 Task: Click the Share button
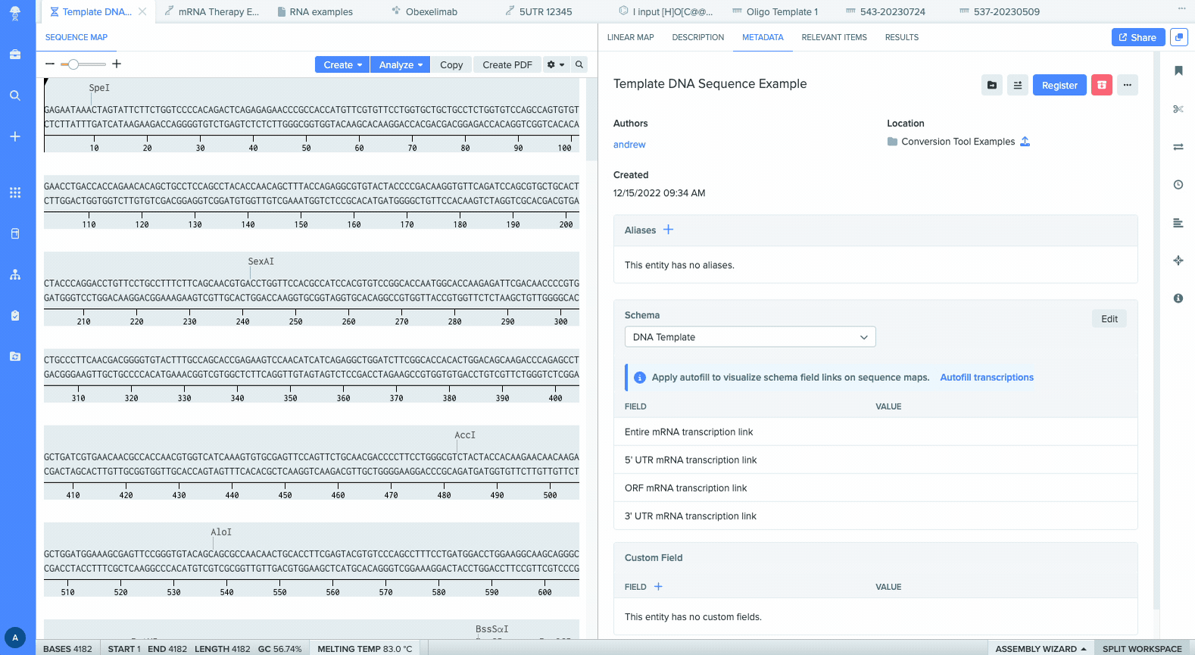[1137, 37]
